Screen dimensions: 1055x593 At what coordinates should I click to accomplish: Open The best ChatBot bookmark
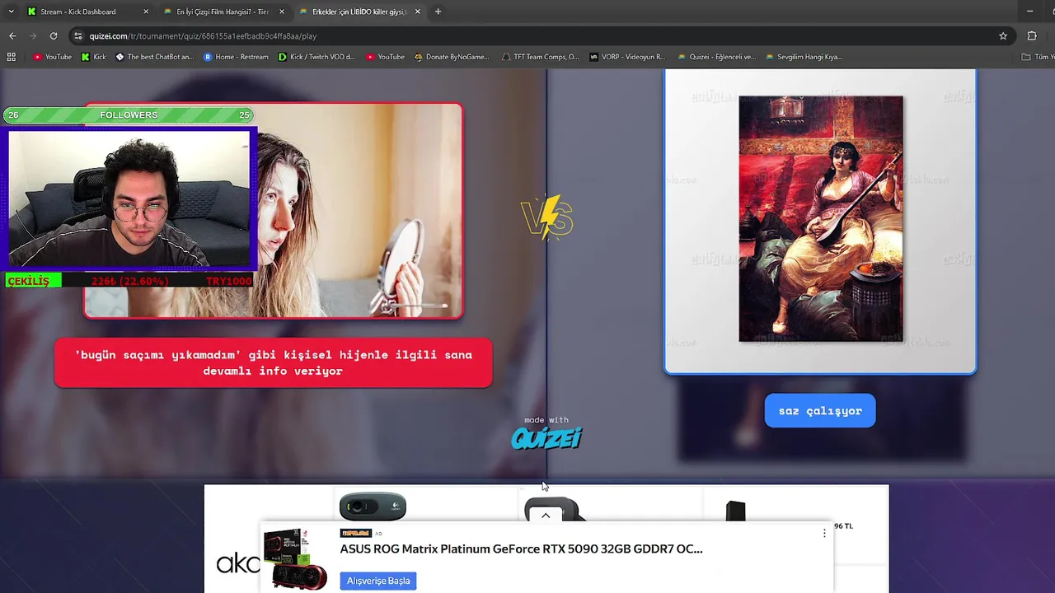pyautogui.click(x=155, y=57)
